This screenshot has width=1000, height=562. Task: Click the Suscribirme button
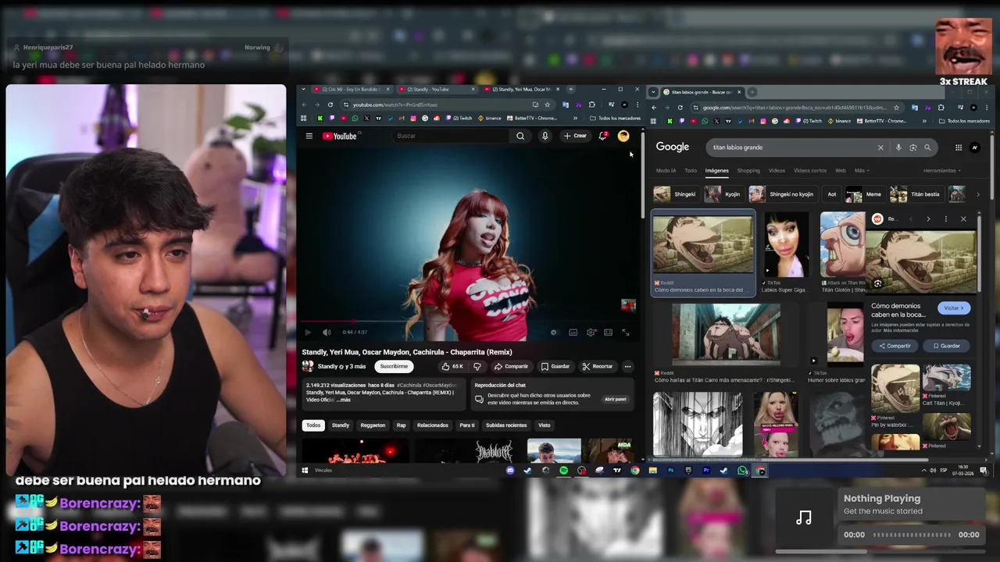tap(394, 366)
